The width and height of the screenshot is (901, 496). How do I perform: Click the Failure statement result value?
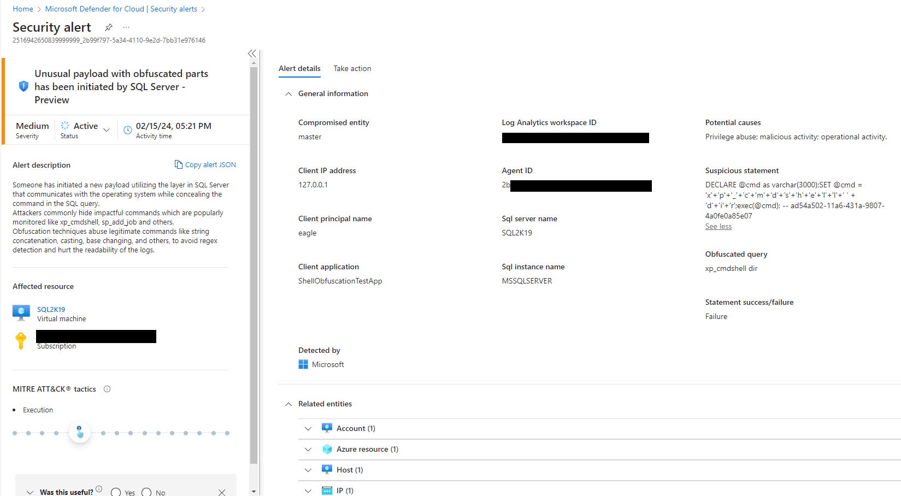coord(716,316)
